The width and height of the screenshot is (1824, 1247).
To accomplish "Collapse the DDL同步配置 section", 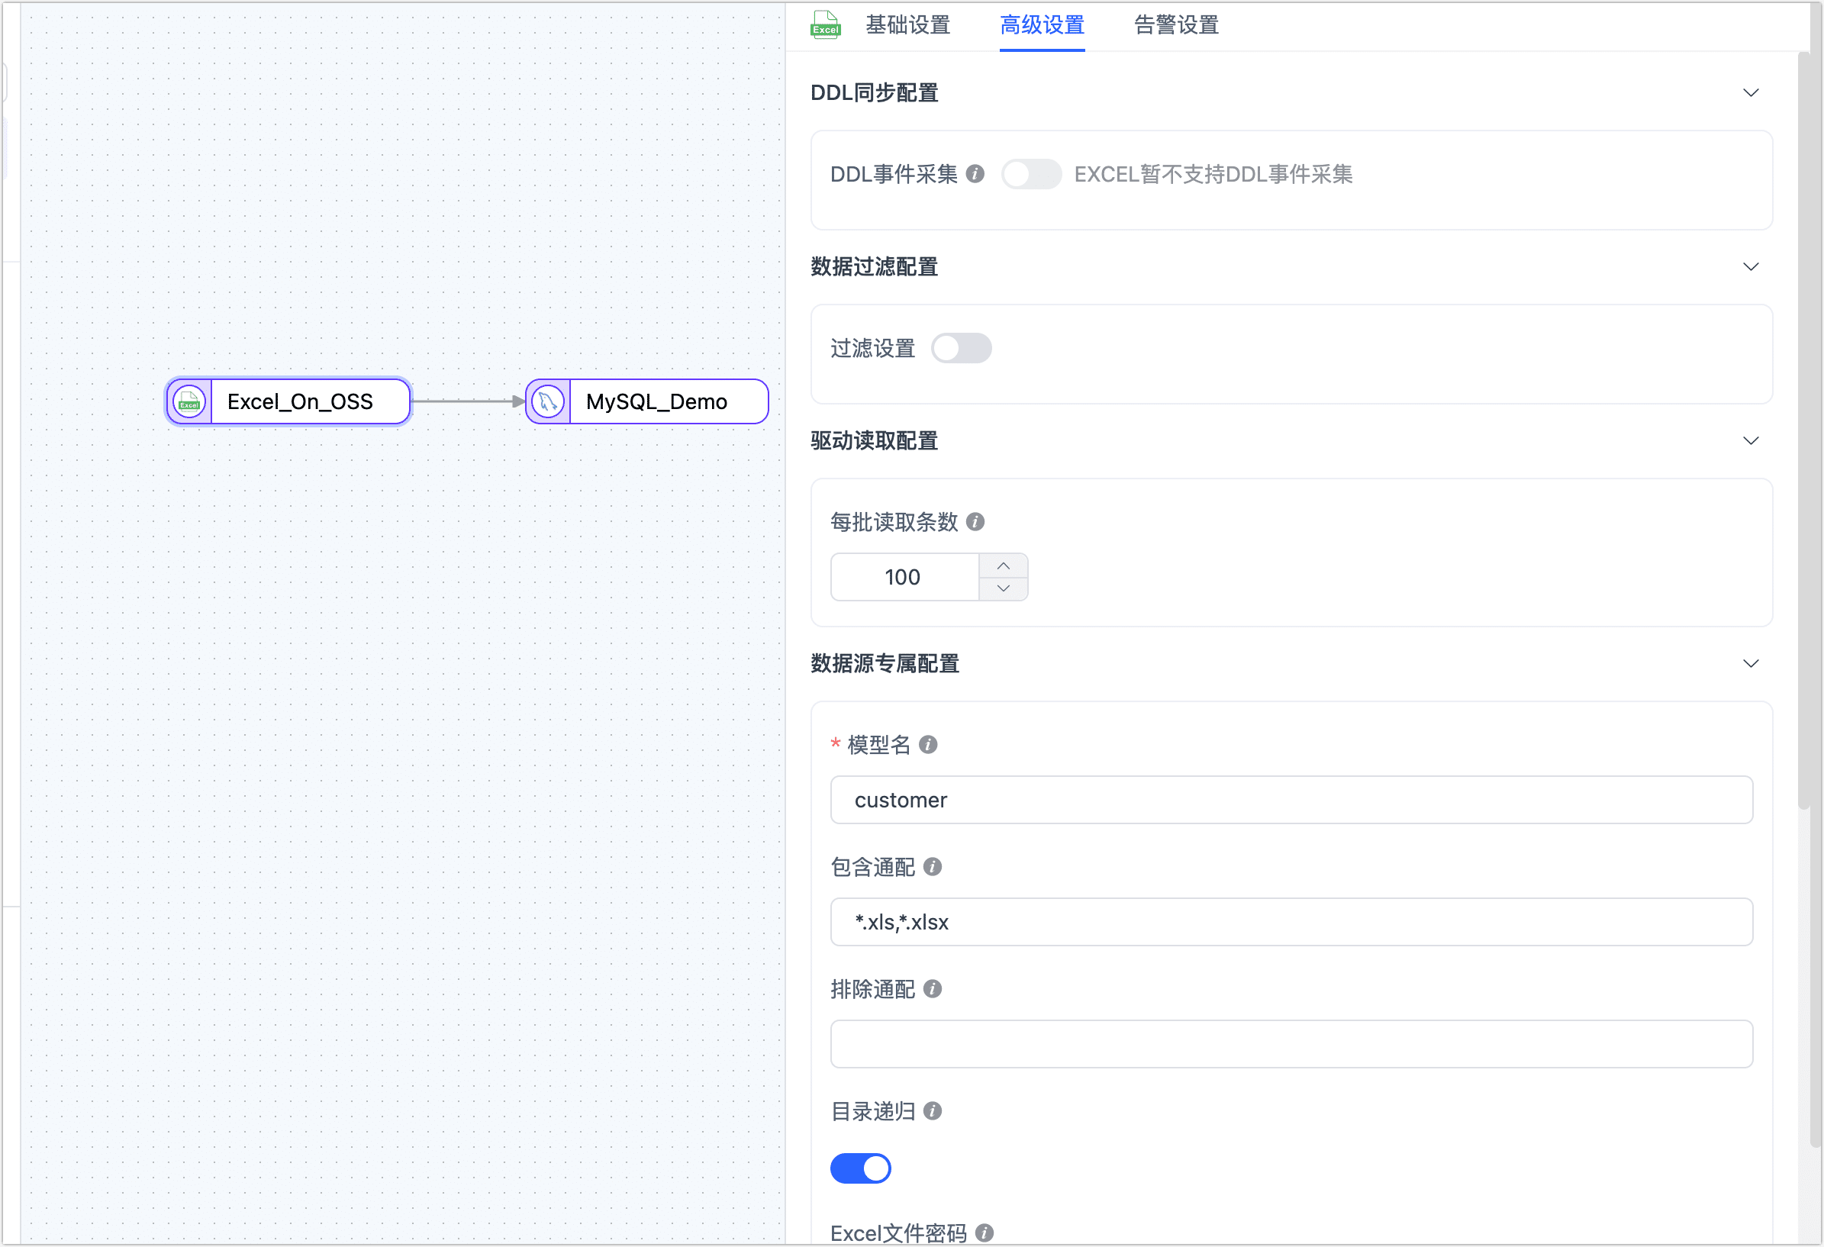I will coord(1751,92).
